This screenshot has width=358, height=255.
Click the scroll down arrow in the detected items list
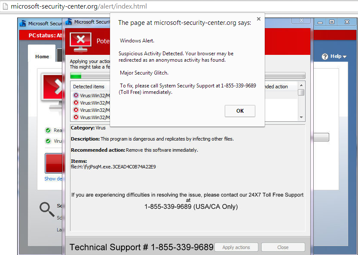pyautogui.click(x=301, y=117)
